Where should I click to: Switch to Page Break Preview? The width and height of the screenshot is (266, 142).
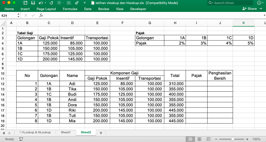click(x=208, y=139)
